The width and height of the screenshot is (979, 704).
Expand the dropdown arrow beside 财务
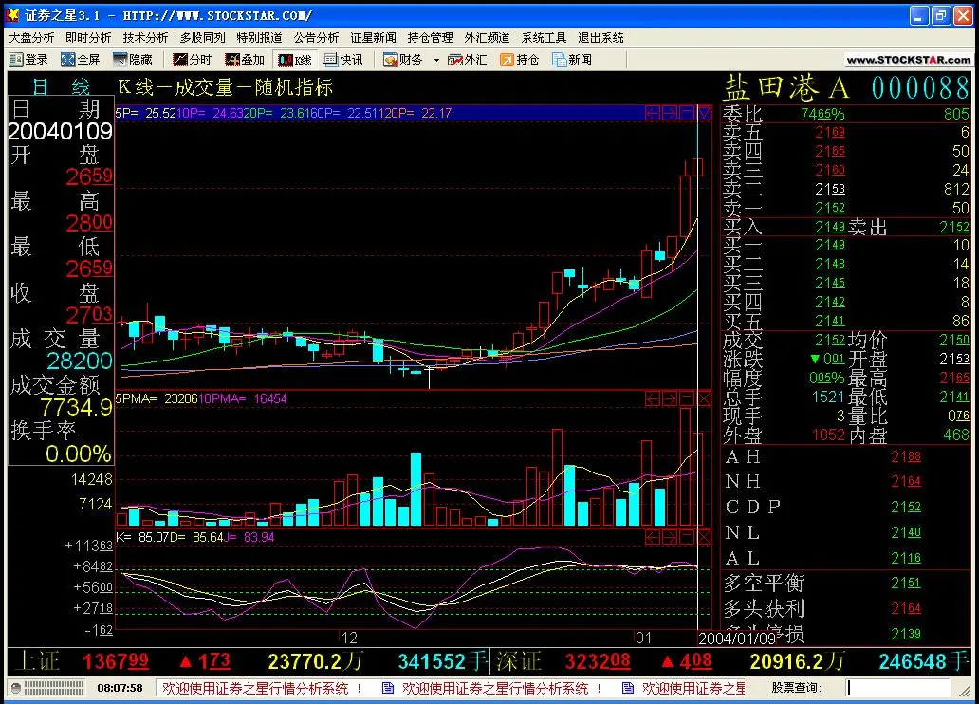tap(436, 60)
